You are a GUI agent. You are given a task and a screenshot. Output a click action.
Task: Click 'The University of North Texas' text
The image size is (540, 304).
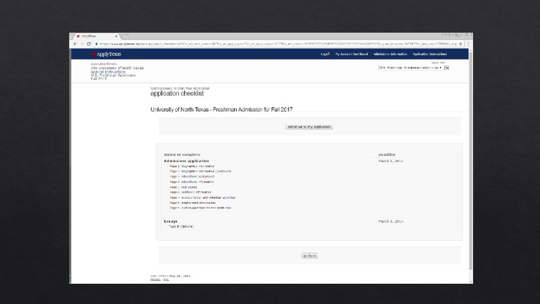pos(117,68)
